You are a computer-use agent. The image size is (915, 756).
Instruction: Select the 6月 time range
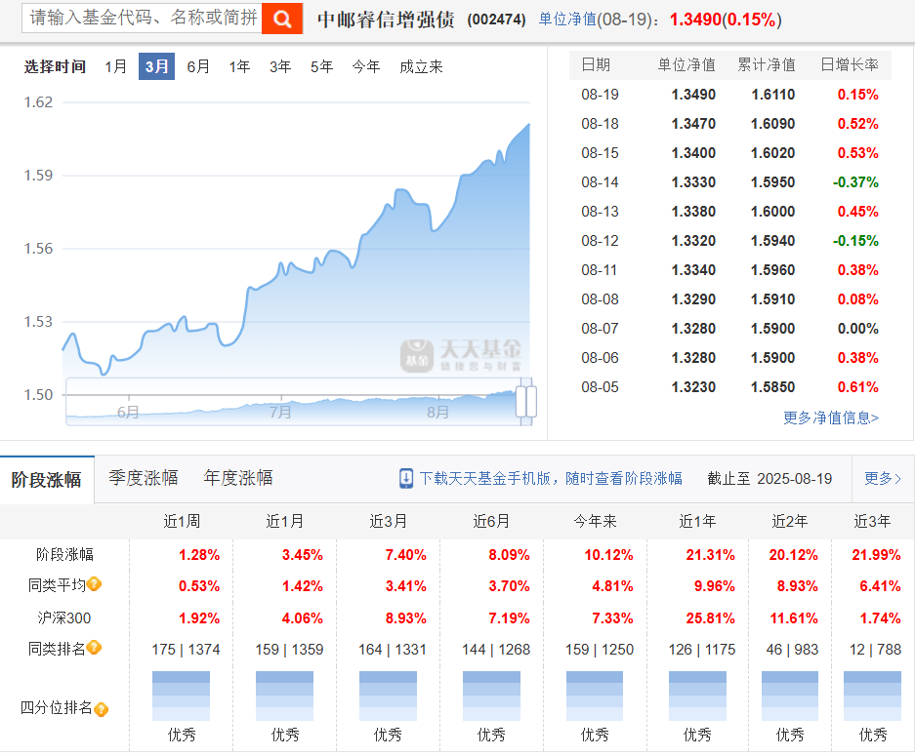pyautogui.click(x=198, y=66)
